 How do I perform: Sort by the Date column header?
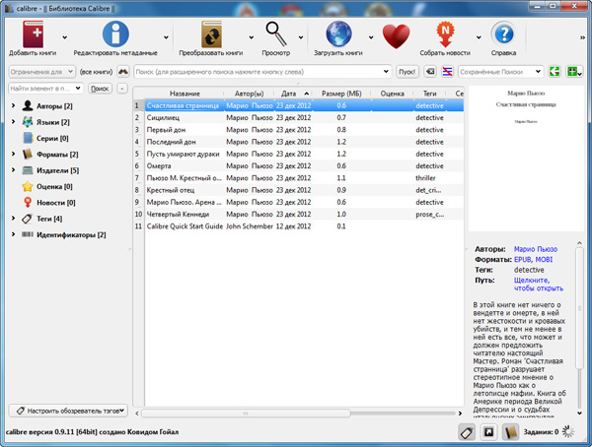(290, 93)
